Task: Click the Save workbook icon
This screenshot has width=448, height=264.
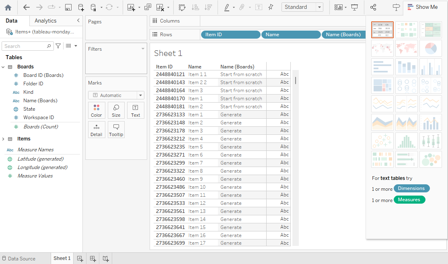Action: pyautogui.click(x=68, y=7)
